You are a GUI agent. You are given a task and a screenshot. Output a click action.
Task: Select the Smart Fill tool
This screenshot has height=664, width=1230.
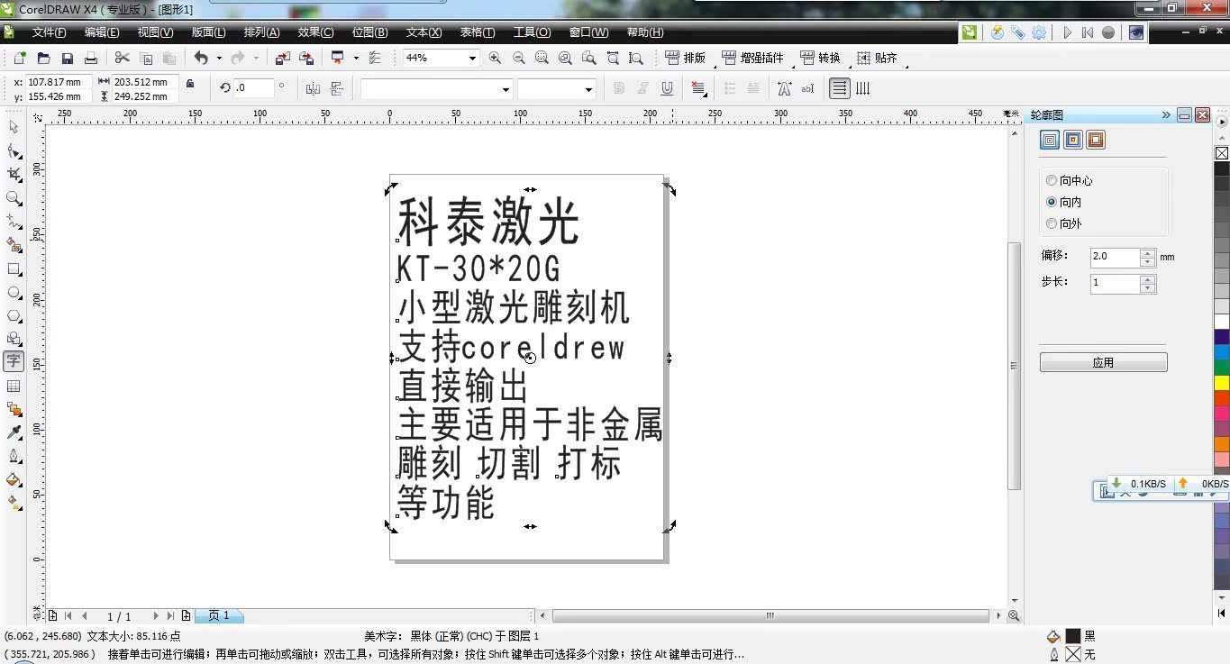(x=14, y=245)
